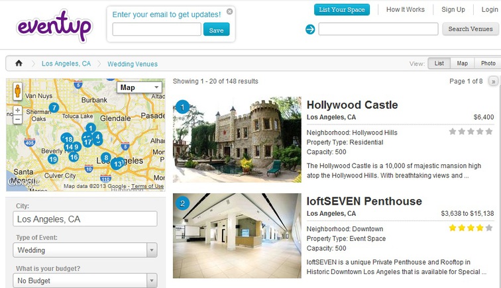
Task: Click Hollywood Castle star rating
Action: pos(471,132)
